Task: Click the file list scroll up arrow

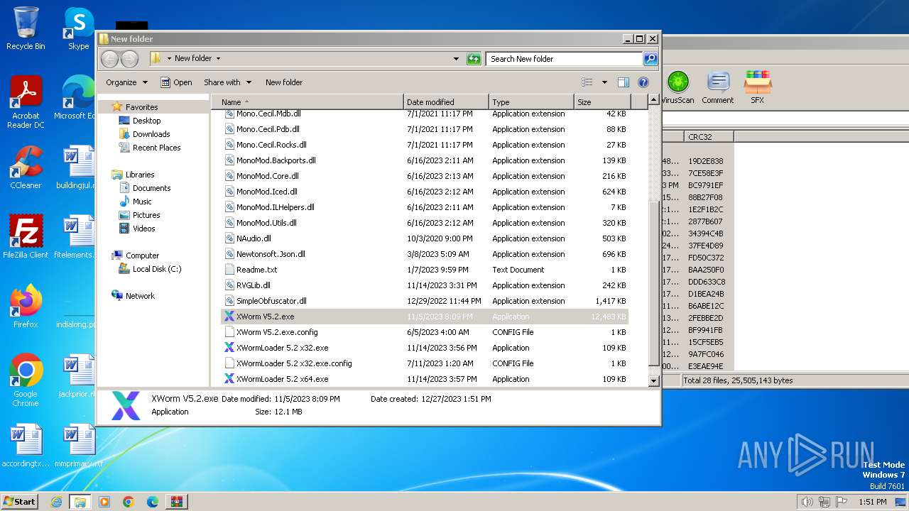Action: [654, 101]
